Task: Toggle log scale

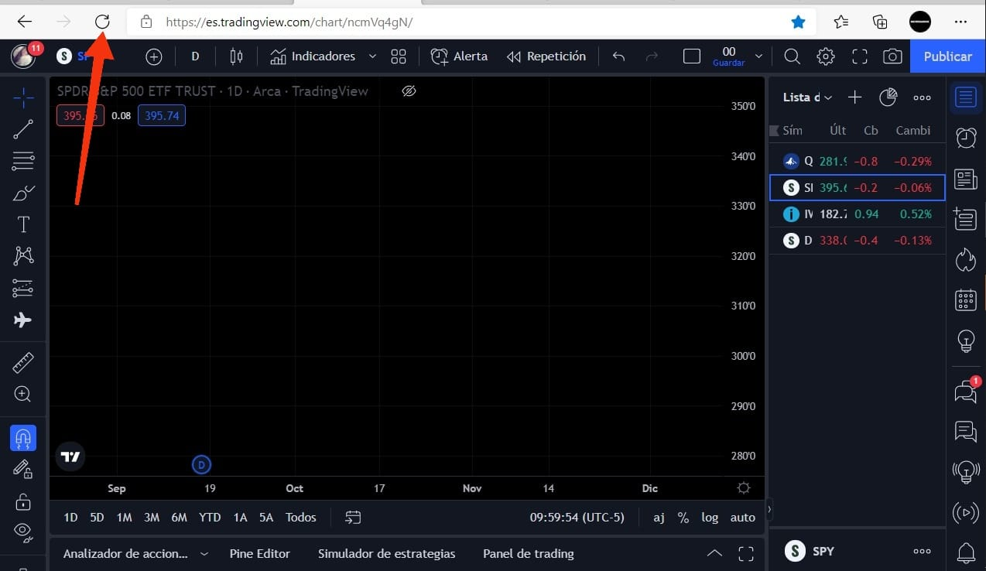Action: (x=710, y=518)
